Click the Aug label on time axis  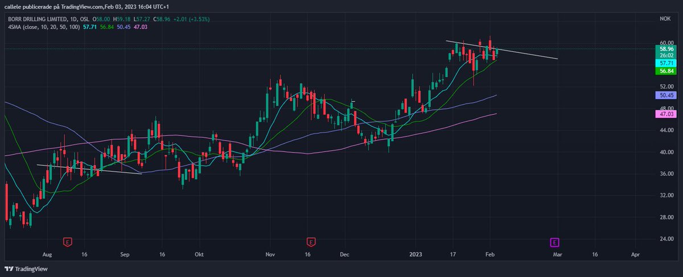point(47,255)
